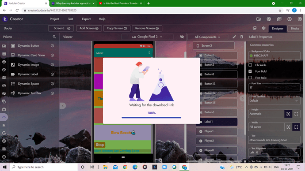
Task: Open the Windows Start menu
Action: 5,167
